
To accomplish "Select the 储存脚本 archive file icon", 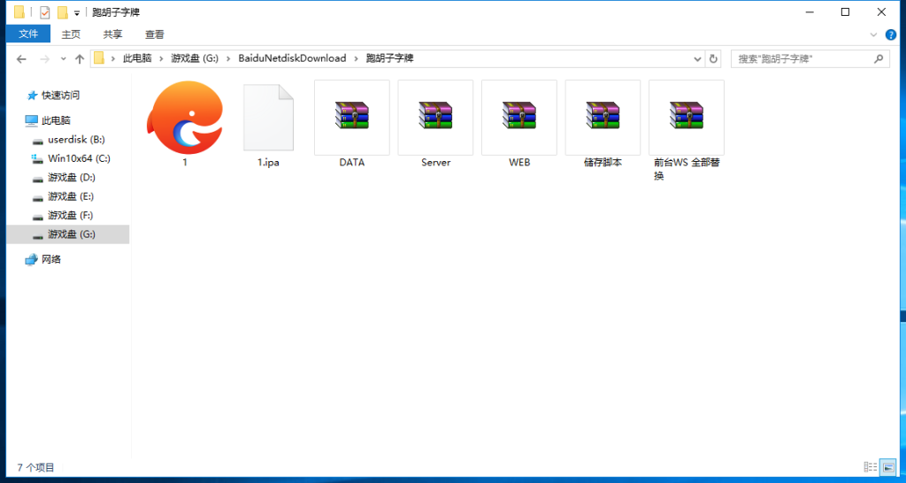I will coord(603,118).
